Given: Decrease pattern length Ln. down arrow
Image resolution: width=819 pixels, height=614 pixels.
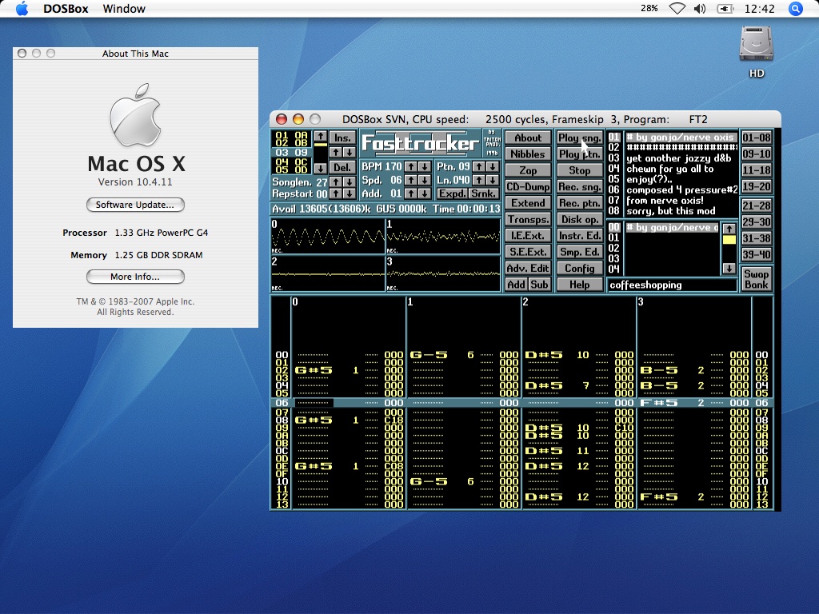Looking at the screenshot, I should (x=492, y=180).
